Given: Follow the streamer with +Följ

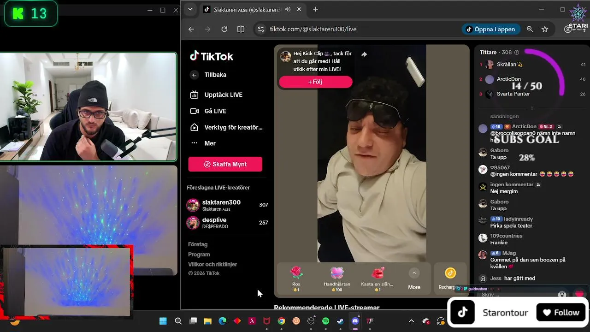Looking at the screenshot, I should (x=315, y=82).
